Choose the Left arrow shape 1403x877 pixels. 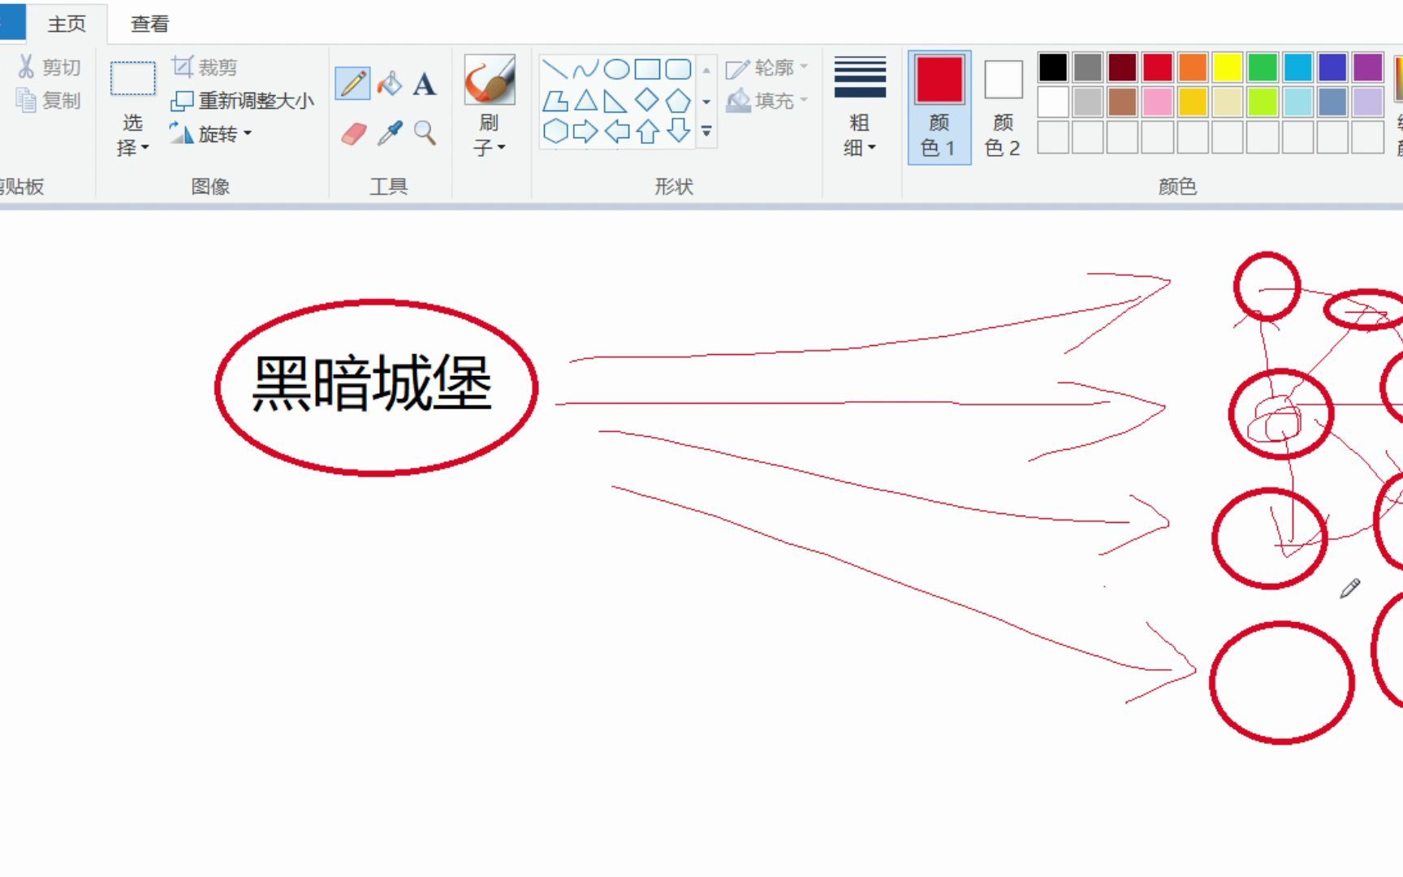[x=617, y=131]
